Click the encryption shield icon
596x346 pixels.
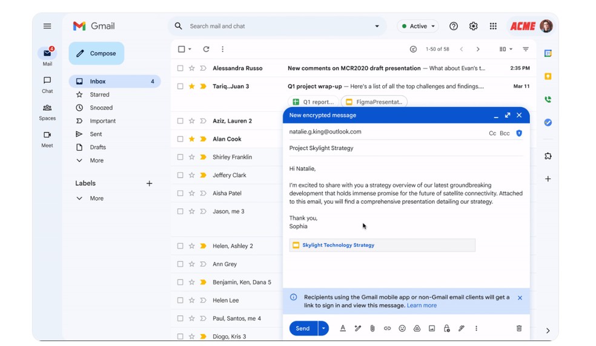click(519, 133)
